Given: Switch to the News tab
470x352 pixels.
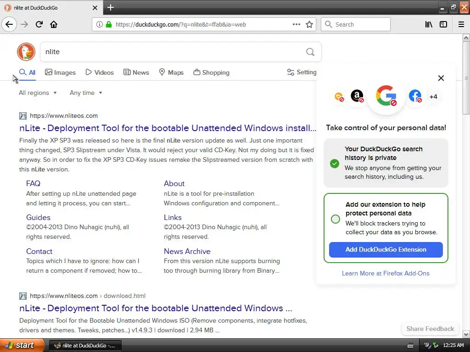Looking at the screenshot, I should tap(136, 72).
